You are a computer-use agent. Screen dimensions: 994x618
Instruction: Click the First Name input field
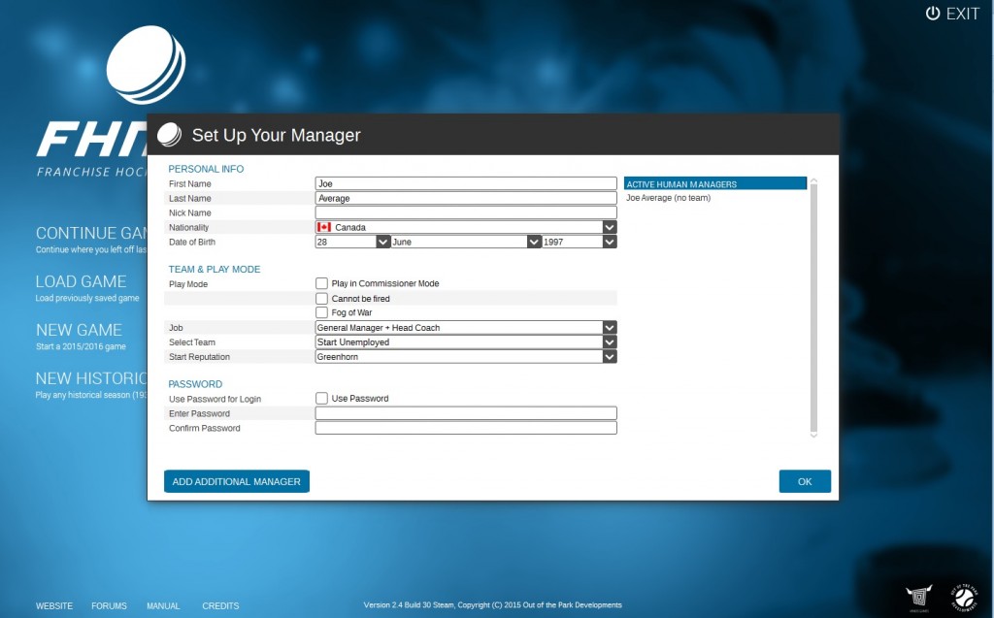click(466, 183)
